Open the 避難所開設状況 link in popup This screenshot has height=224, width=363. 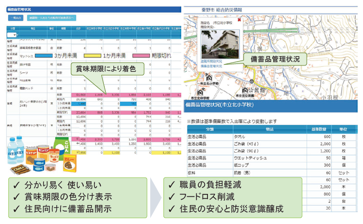click(211, 62)
